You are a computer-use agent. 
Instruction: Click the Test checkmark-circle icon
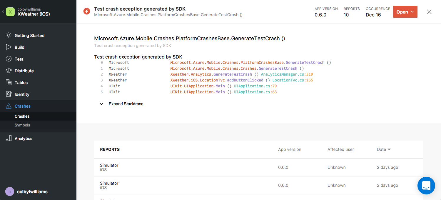click(9, 59)
